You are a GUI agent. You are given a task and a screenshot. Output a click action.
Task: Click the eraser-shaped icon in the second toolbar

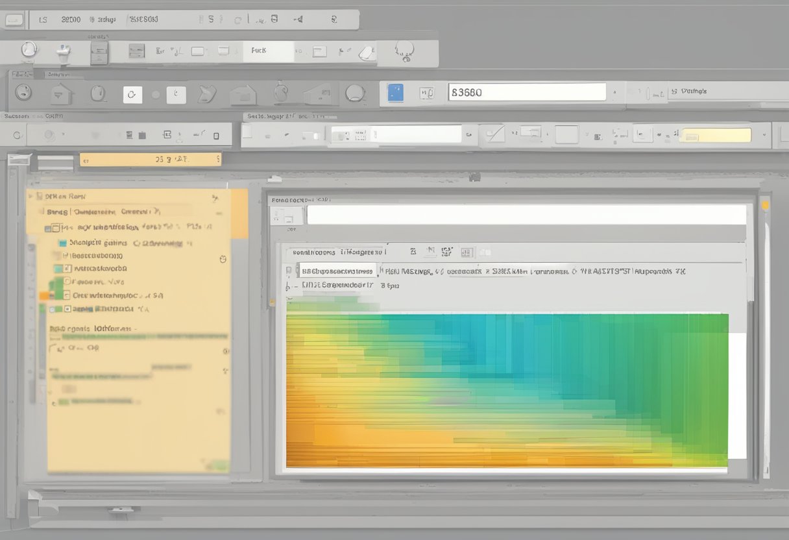pos(367,52)
